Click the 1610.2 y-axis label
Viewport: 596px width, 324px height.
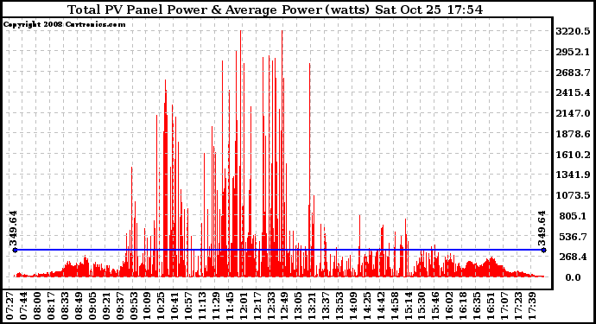tap(573, 155)
